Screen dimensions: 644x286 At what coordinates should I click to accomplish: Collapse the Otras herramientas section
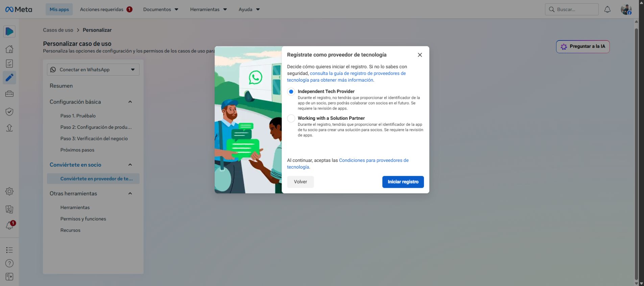click(130, 194)
